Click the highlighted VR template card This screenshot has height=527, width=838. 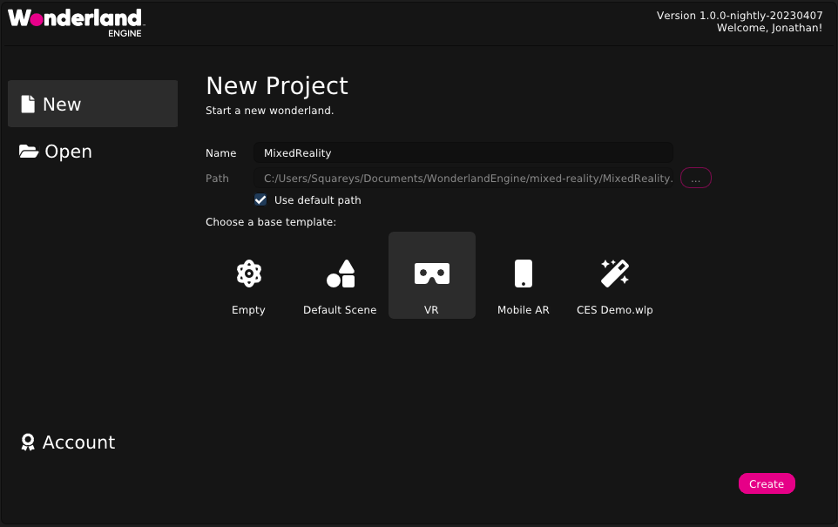click(431, 275)
